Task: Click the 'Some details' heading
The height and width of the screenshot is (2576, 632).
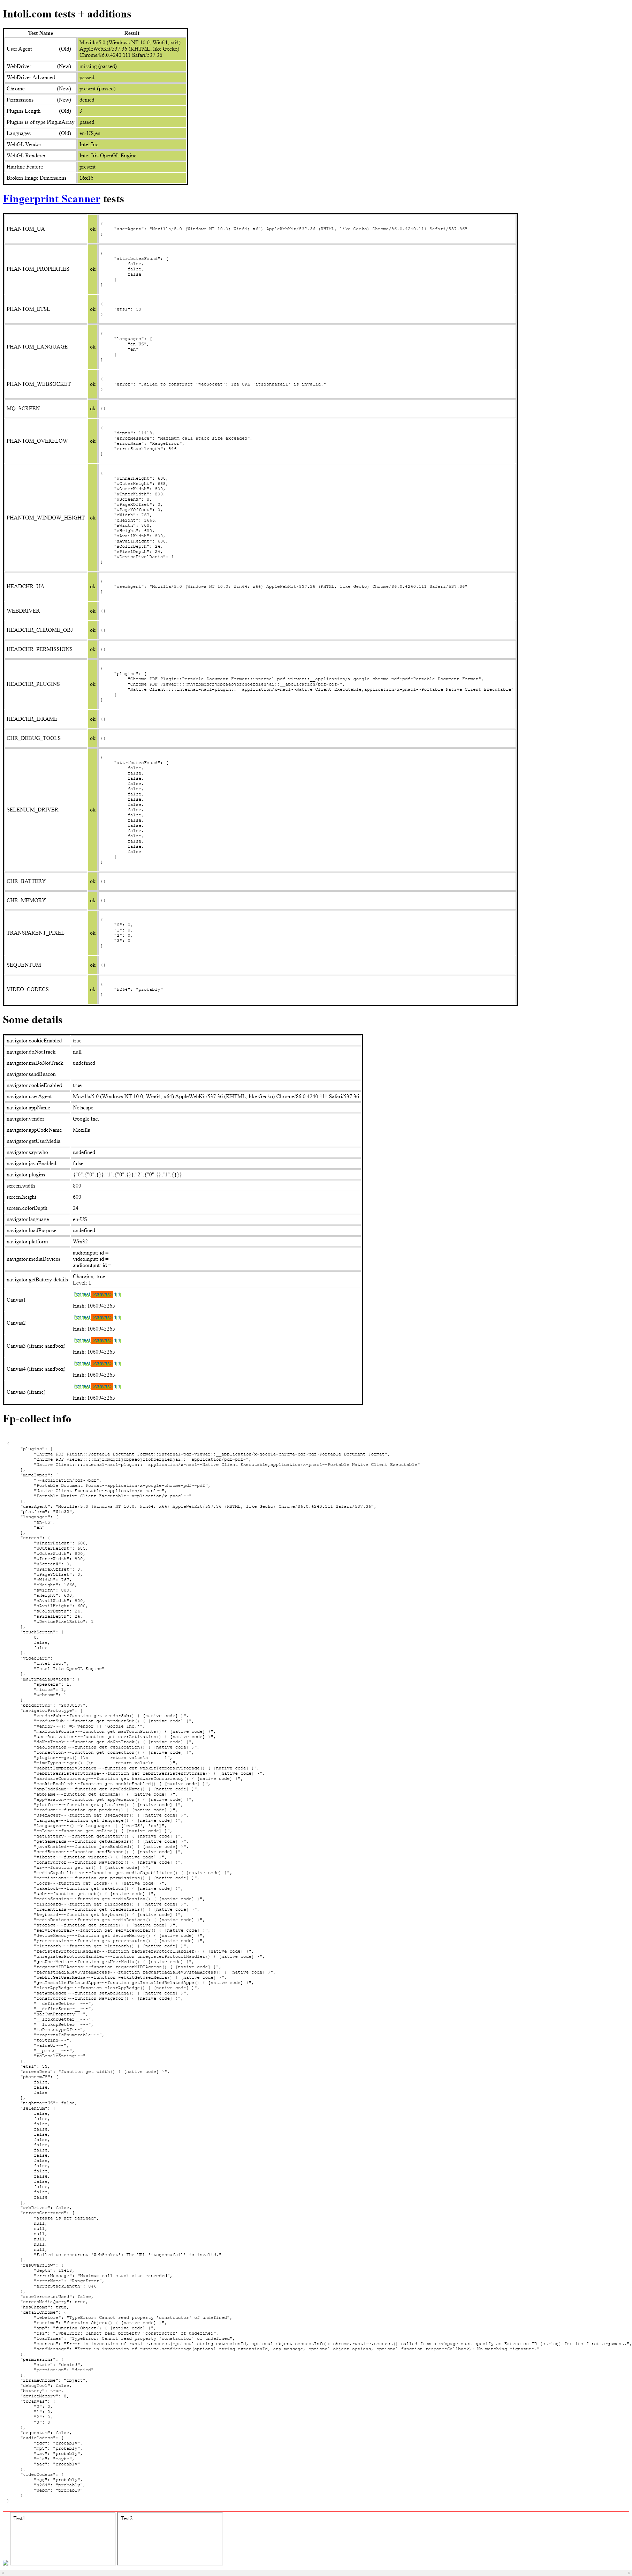Action: (x=33, y=1020)
